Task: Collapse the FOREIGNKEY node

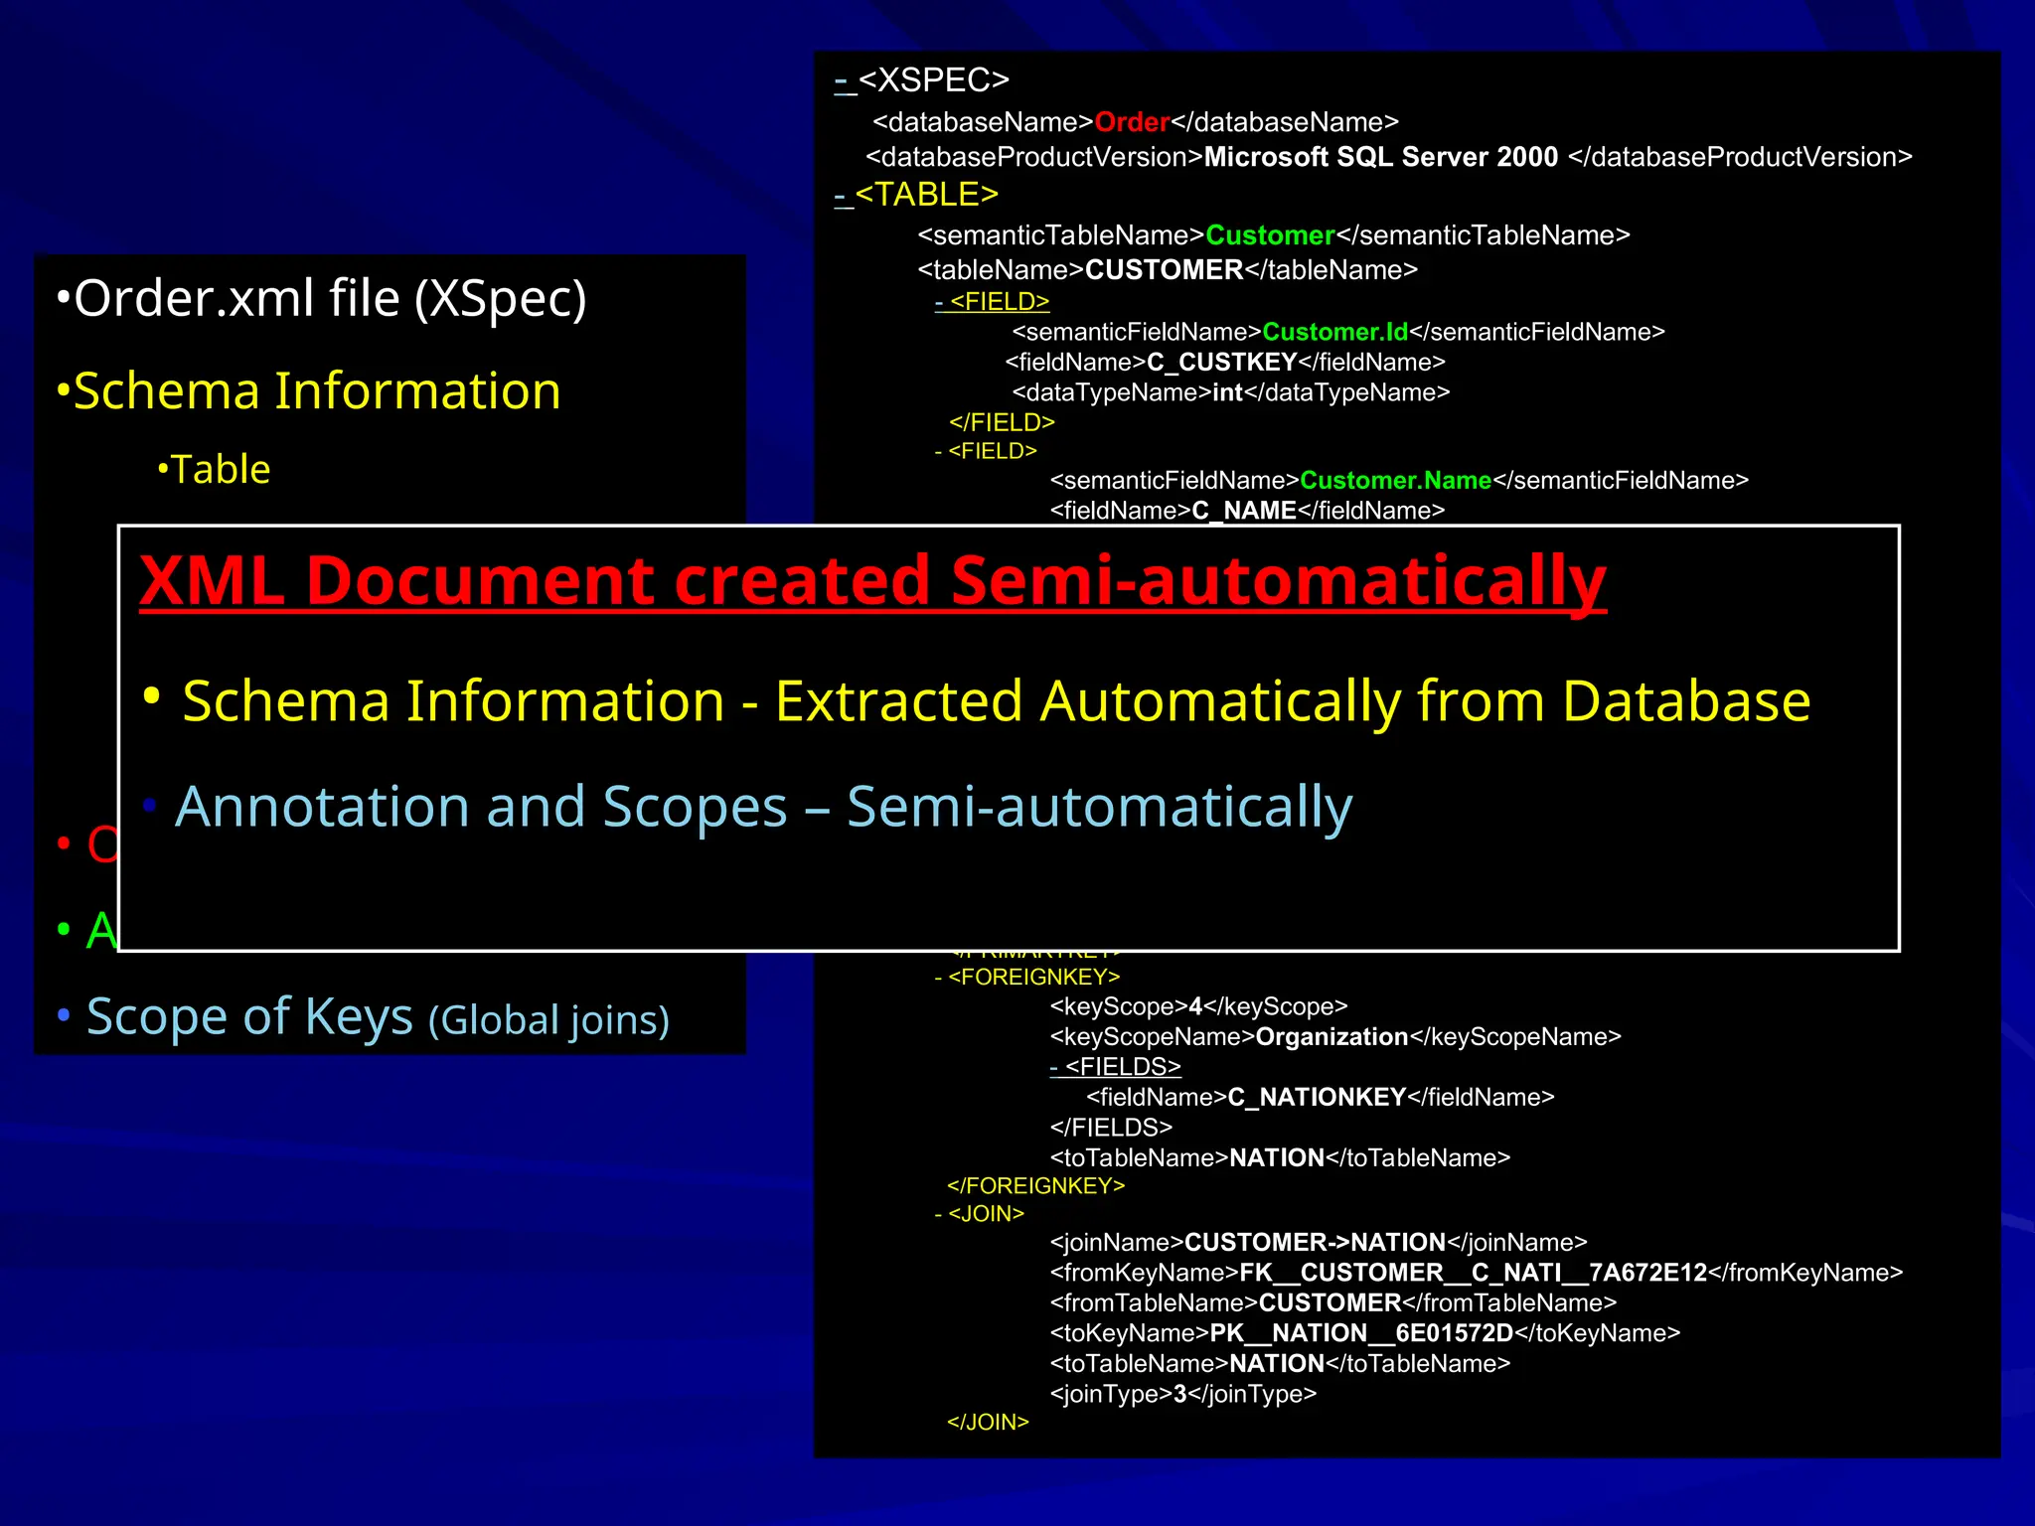Action: [x=939, y=978]
